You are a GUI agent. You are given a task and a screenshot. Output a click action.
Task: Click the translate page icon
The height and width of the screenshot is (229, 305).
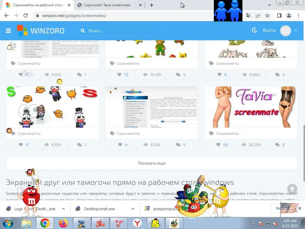coord(248,16)
